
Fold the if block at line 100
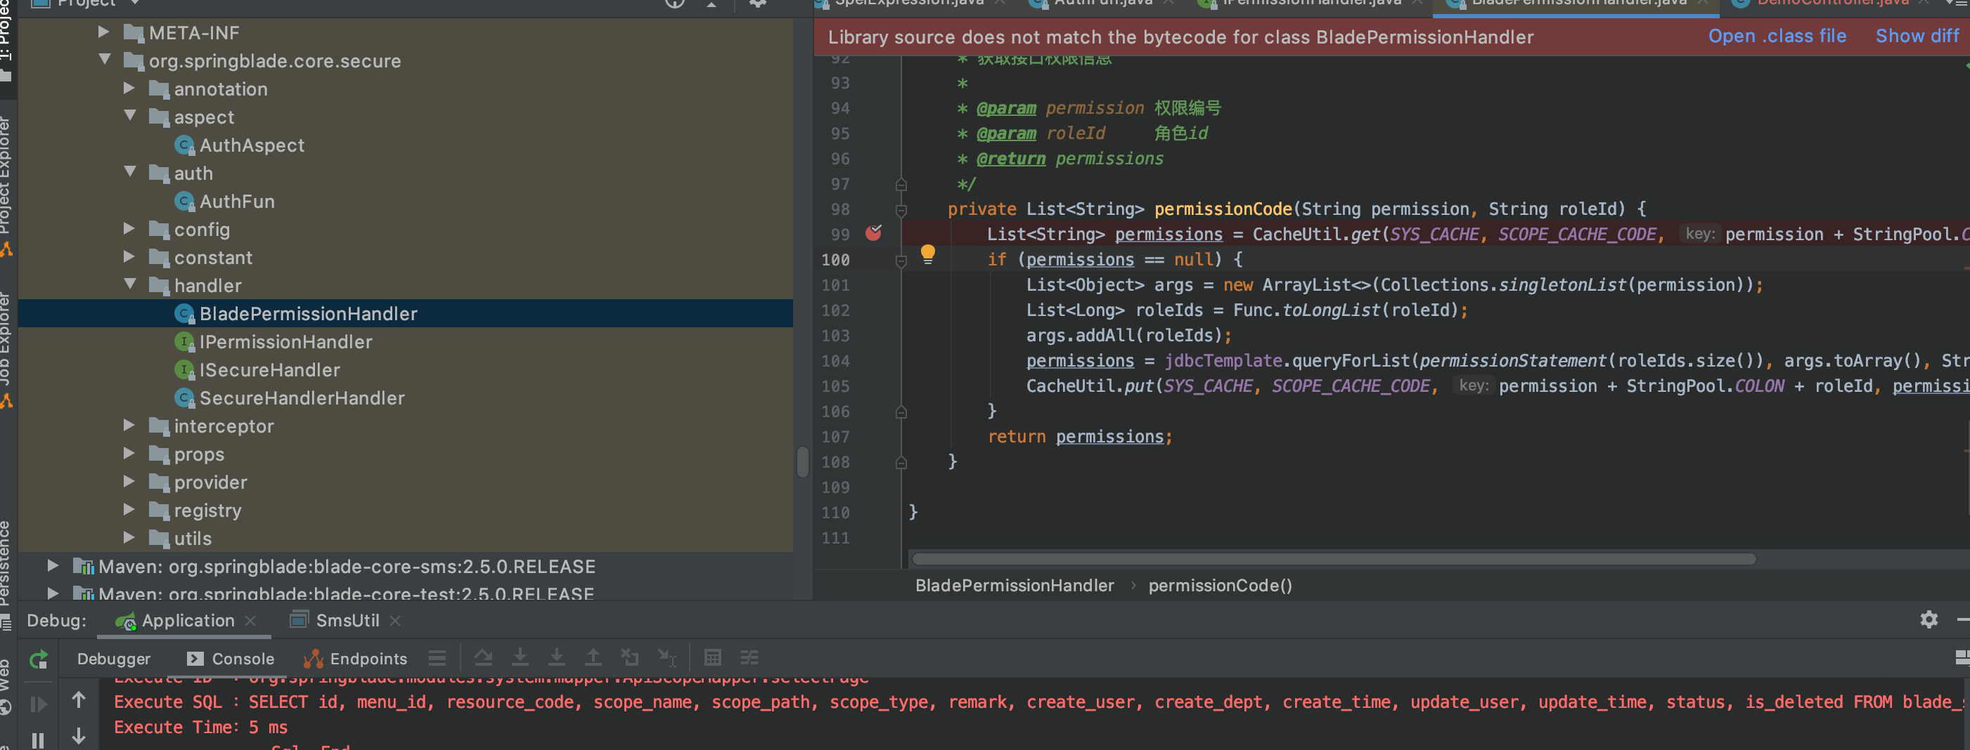pyautogui.click(x=901, y=261)
